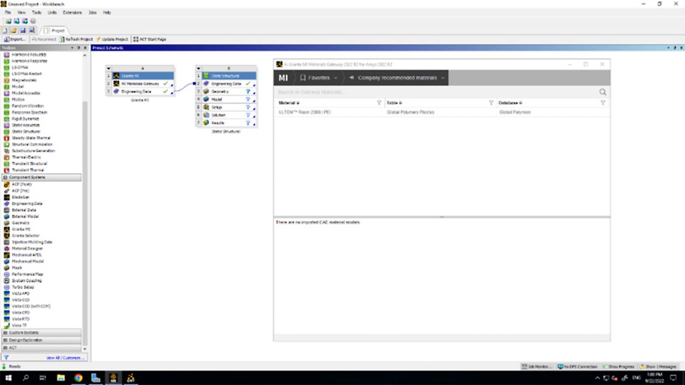Collapse system A using its header arrow
The width and height of the screenshot is (685, 385).
pos(108,68)
